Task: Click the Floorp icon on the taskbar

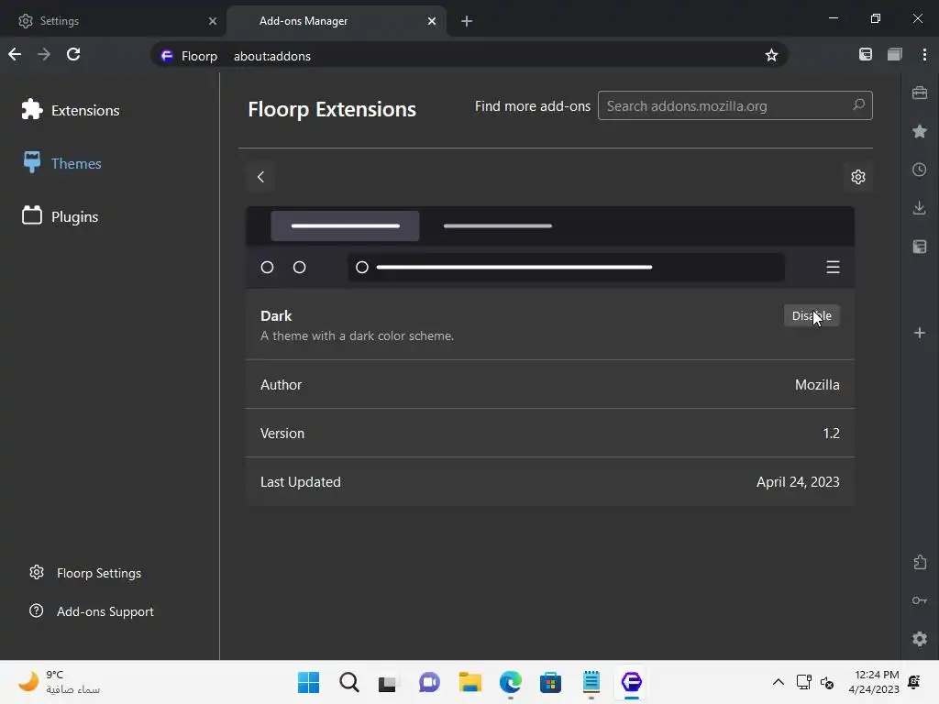Action: tap(631, 682)
